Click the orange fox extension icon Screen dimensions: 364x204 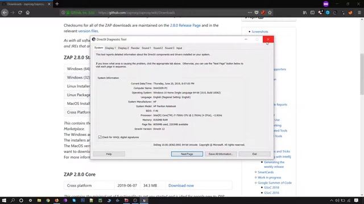[x=350, y=12]
